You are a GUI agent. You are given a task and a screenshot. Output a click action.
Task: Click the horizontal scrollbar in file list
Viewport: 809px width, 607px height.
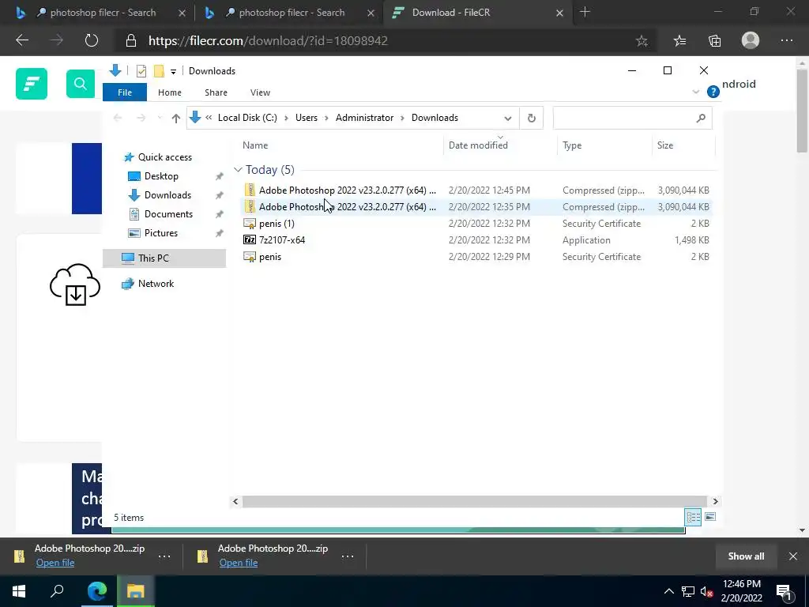point(474,501)
